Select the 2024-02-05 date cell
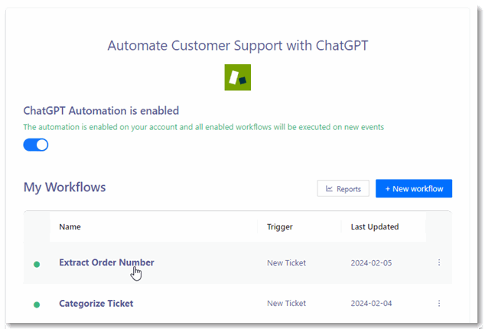 pyautogui.click(x=371, y=262)
